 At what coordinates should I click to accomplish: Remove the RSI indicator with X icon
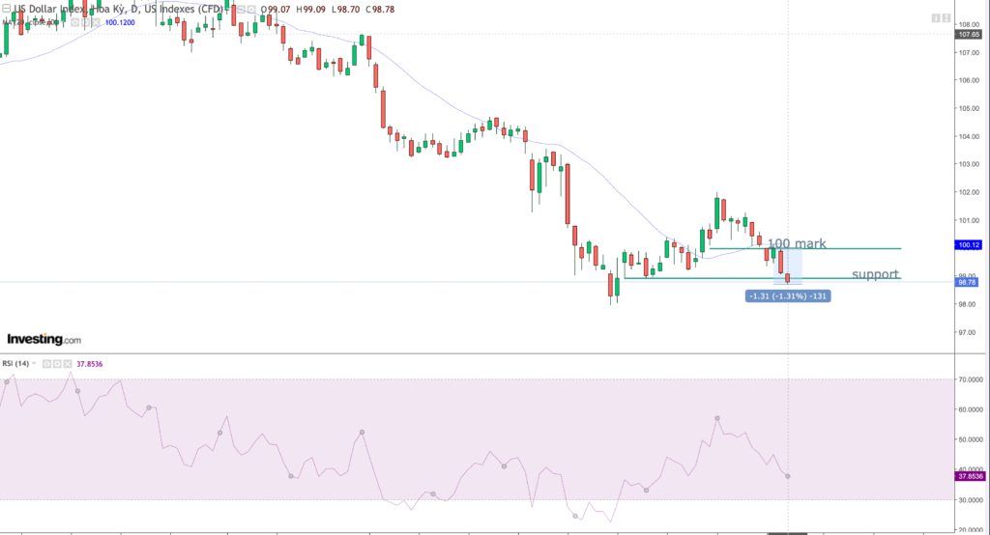[x=68, y=364]
